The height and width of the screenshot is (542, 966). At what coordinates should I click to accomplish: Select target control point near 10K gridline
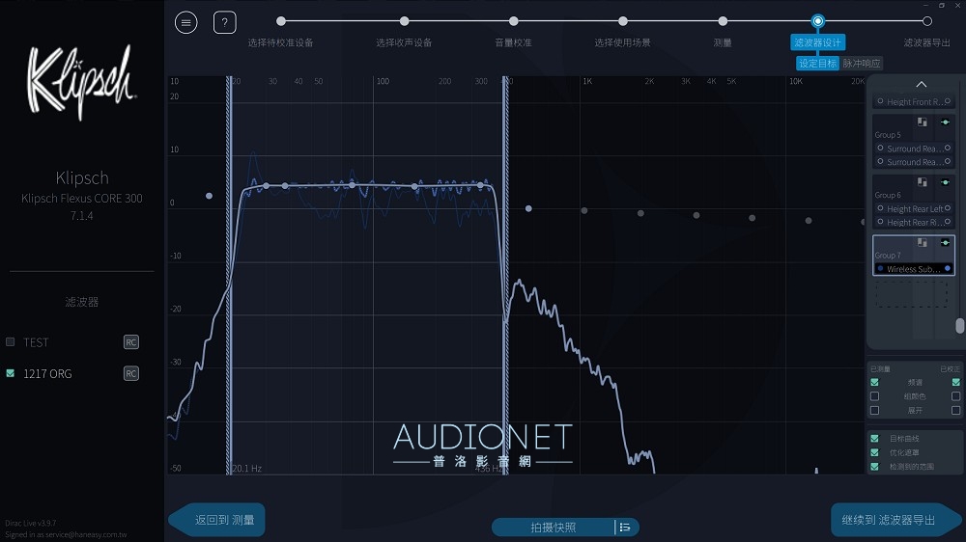[809, 220]
